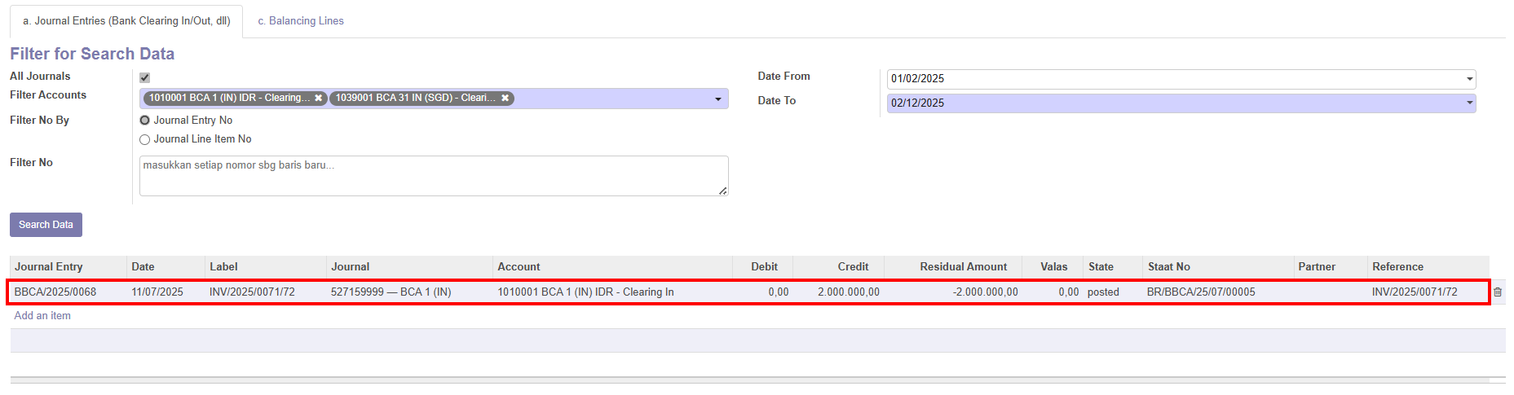Open the BBCA/2025/0068 journal entry cell
Screen dimensions: 1514x395
tap(55, 292)
